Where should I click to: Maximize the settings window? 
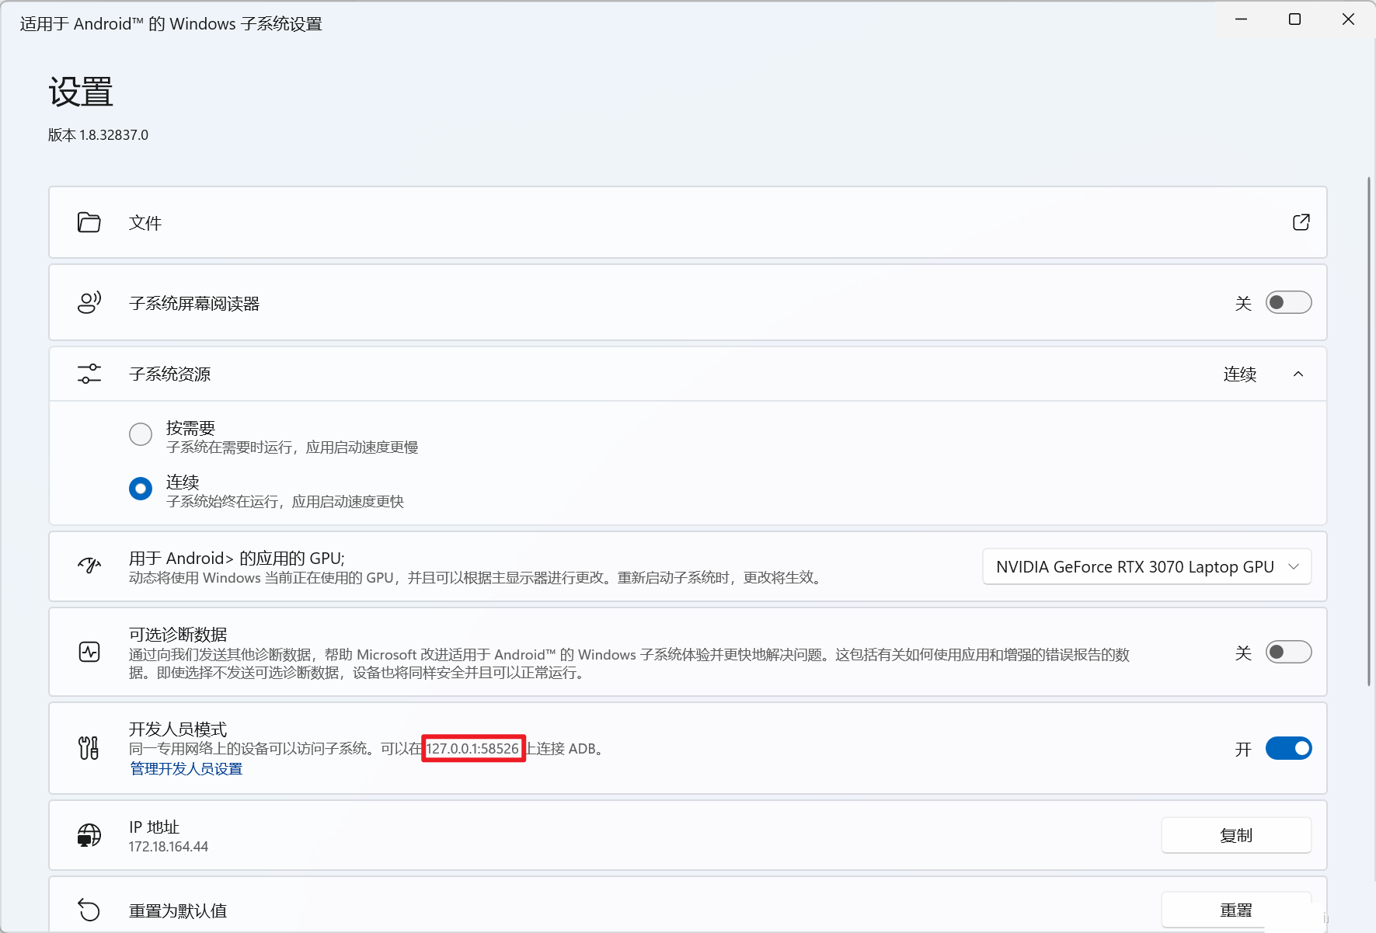1294,19
